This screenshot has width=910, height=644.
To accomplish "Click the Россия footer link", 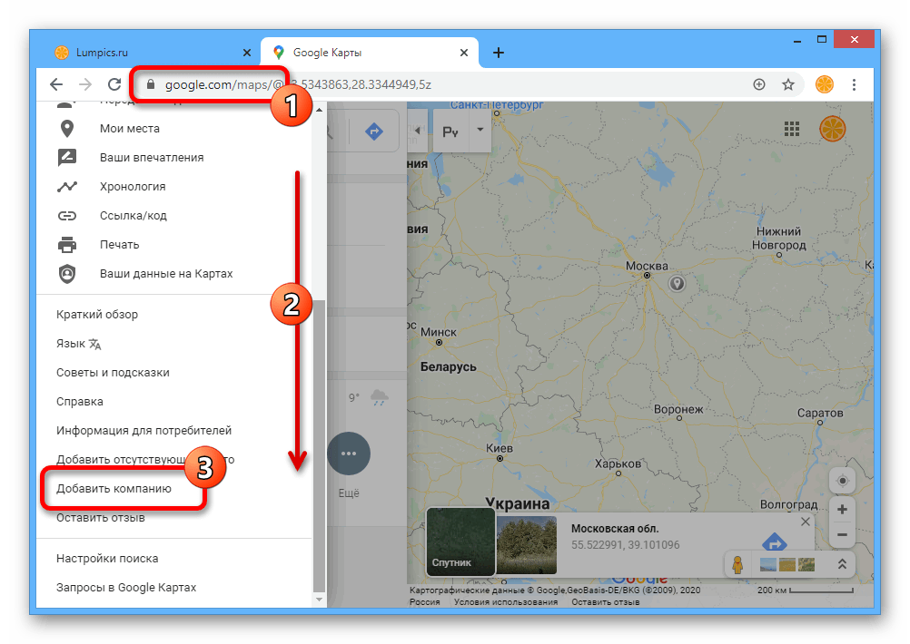I will pyautogui.click(x=425, y=602).
